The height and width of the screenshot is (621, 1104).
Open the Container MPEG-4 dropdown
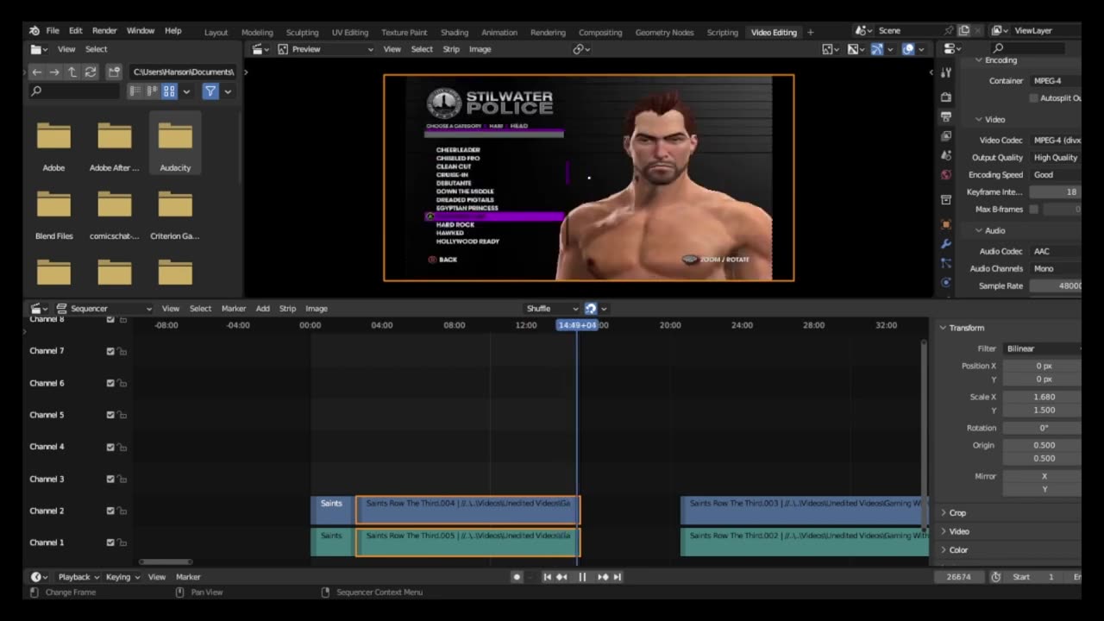coord(1055,80)
